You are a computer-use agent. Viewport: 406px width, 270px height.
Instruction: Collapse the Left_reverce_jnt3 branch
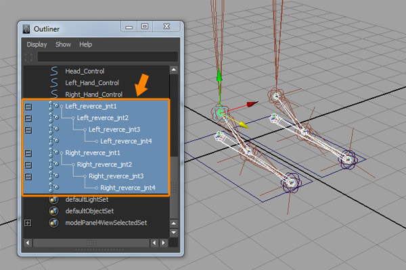pos(28,130)
